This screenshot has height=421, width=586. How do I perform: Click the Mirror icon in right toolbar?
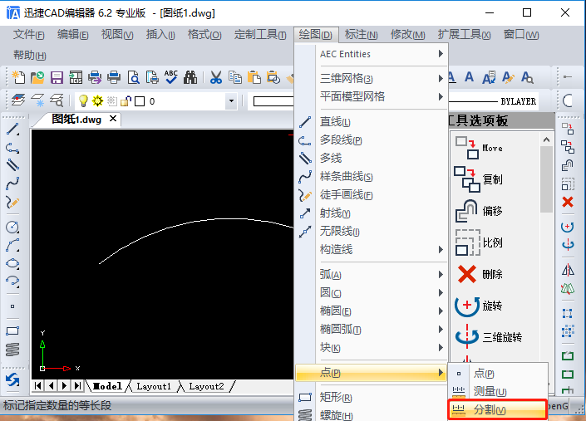[x=568, y=270]
